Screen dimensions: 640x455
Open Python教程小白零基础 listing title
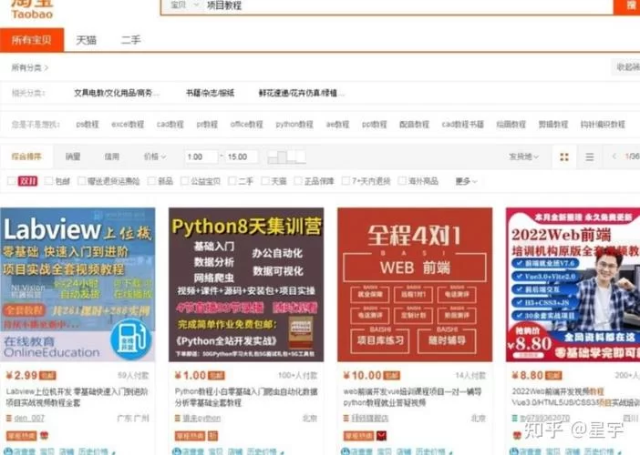pyautogui.click(x=246, y=397)
